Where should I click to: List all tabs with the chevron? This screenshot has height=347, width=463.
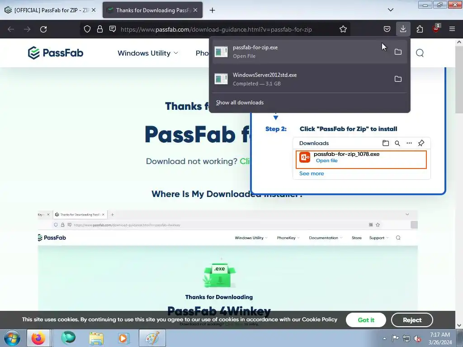tap(390, 10)
